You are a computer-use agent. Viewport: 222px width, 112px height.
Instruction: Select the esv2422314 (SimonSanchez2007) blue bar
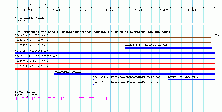115,58
